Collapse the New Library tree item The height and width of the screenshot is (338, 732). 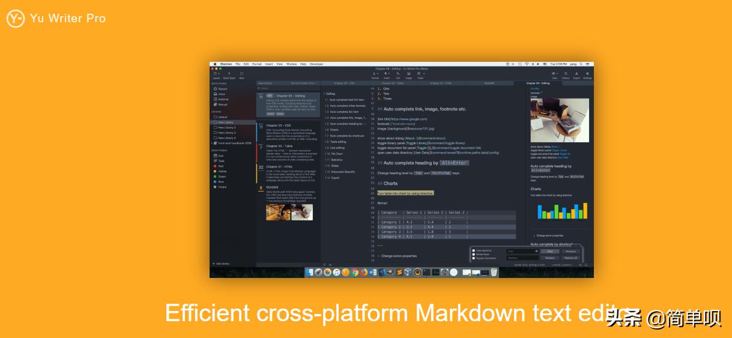click(x=211, y=122)
